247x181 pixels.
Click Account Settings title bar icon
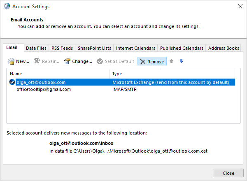tap(7, 6)
